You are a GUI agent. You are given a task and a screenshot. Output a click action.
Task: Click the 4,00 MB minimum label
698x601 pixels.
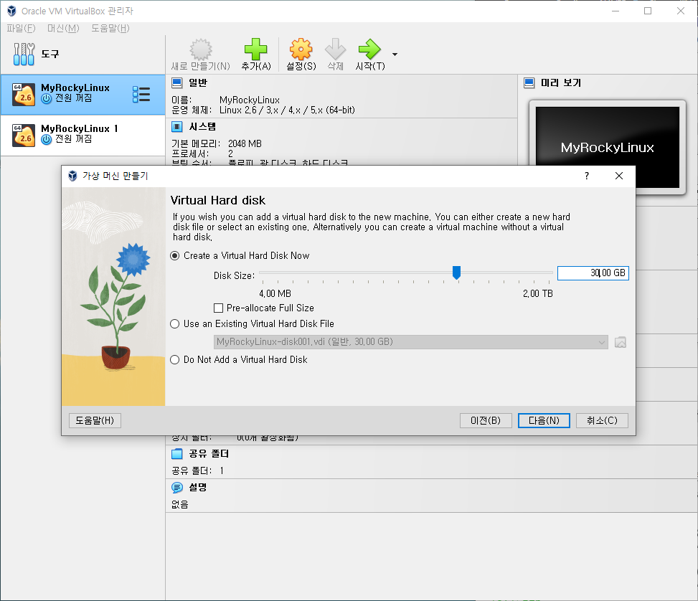click(275, 293)
